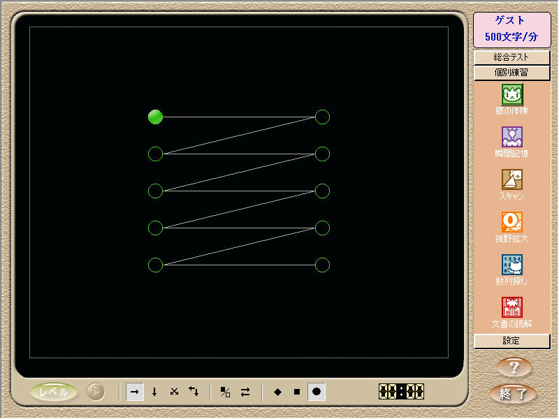Open the スキャン scan exercise
The width and height of the screenshot is (559, 419).
click(x=512, y=179)
